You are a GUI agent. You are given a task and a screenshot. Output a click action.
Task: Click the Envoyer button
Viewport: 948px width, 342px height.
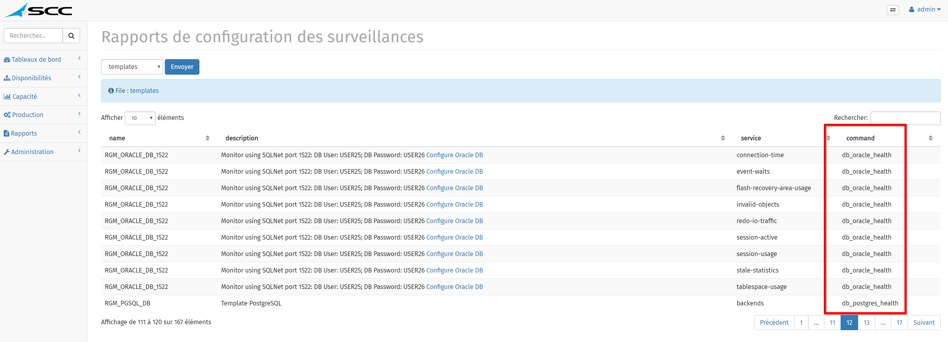(x=182, y=67)
